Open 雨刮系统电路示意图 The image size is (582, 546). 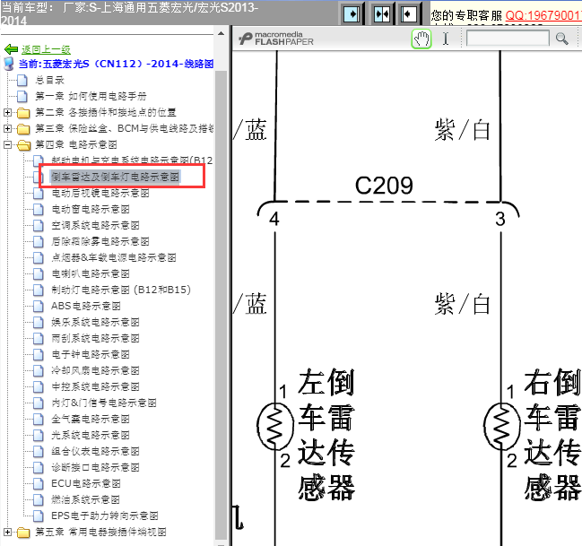[95, 338]
